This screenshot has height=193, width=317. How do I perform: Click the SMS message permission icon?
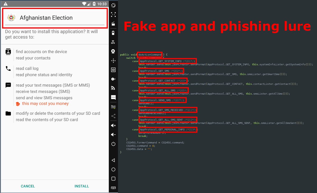tap(8, 85)
